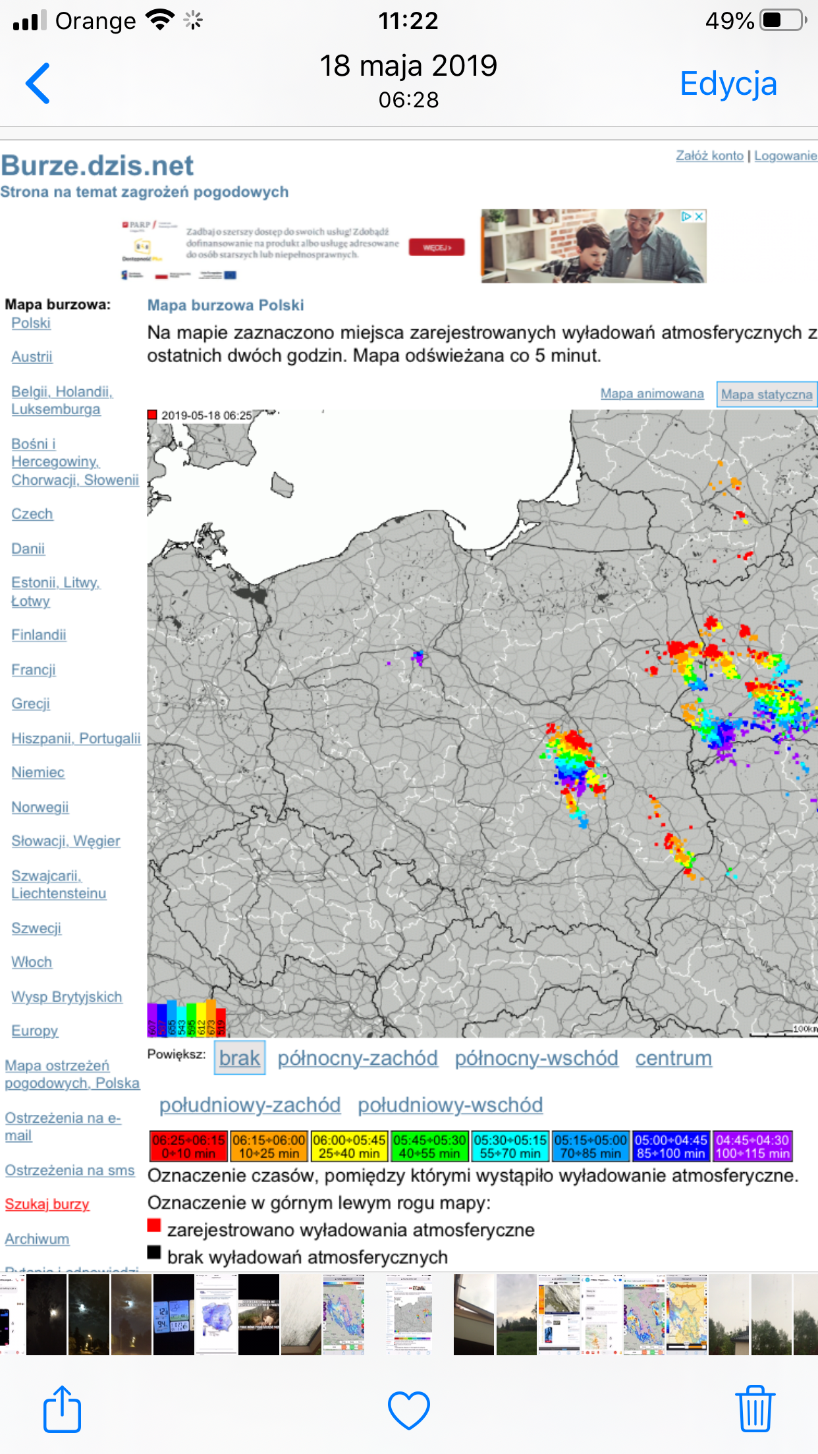Open the Niemiec storm map link
Viewport: 818px width, 1454px height.
point(38,772)
